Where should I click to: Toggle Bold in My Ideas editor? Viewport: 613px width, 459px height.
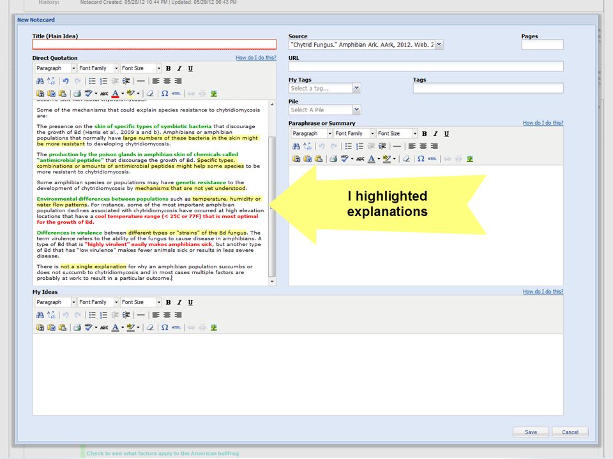pyautogui.click(x=169, y=302)
